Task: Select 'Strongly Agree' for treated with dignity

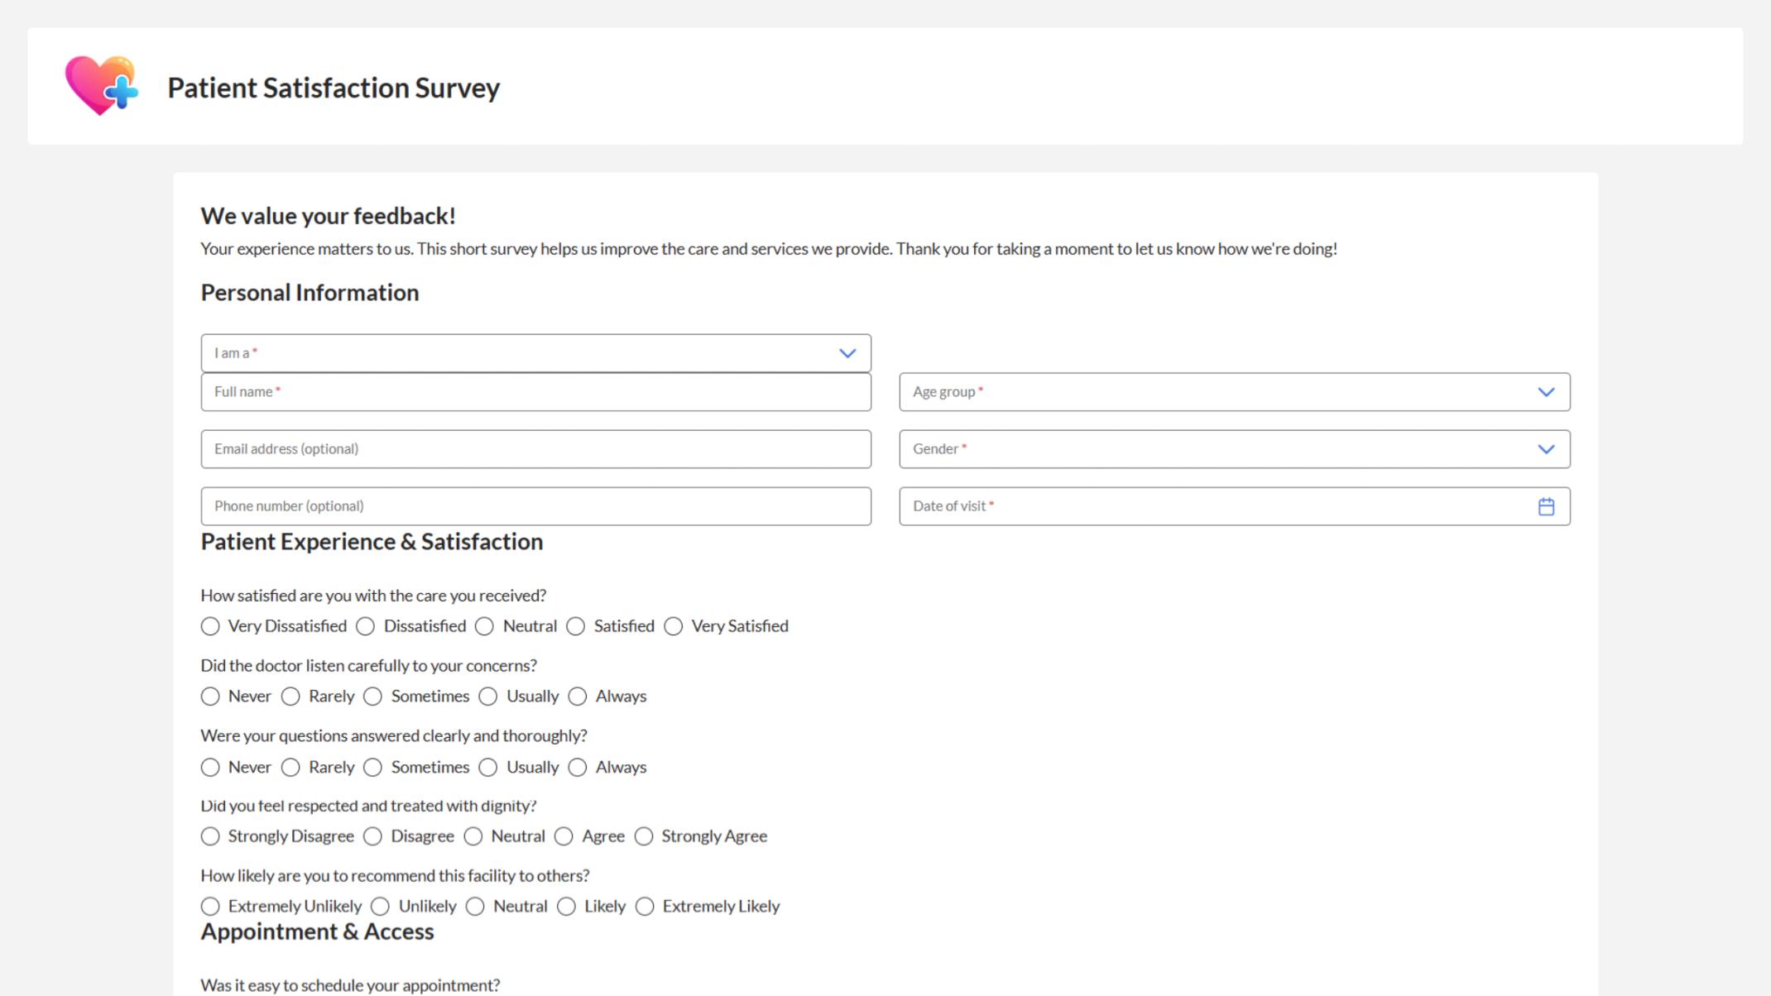Action: pyautogui.click(x=644, y=836)
